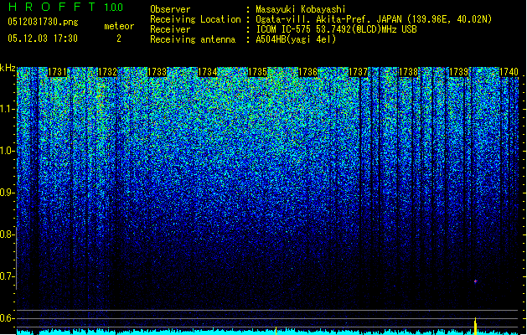527x335 pixels.
Task: Click the 1734 time marker
Action: (208, 72)
